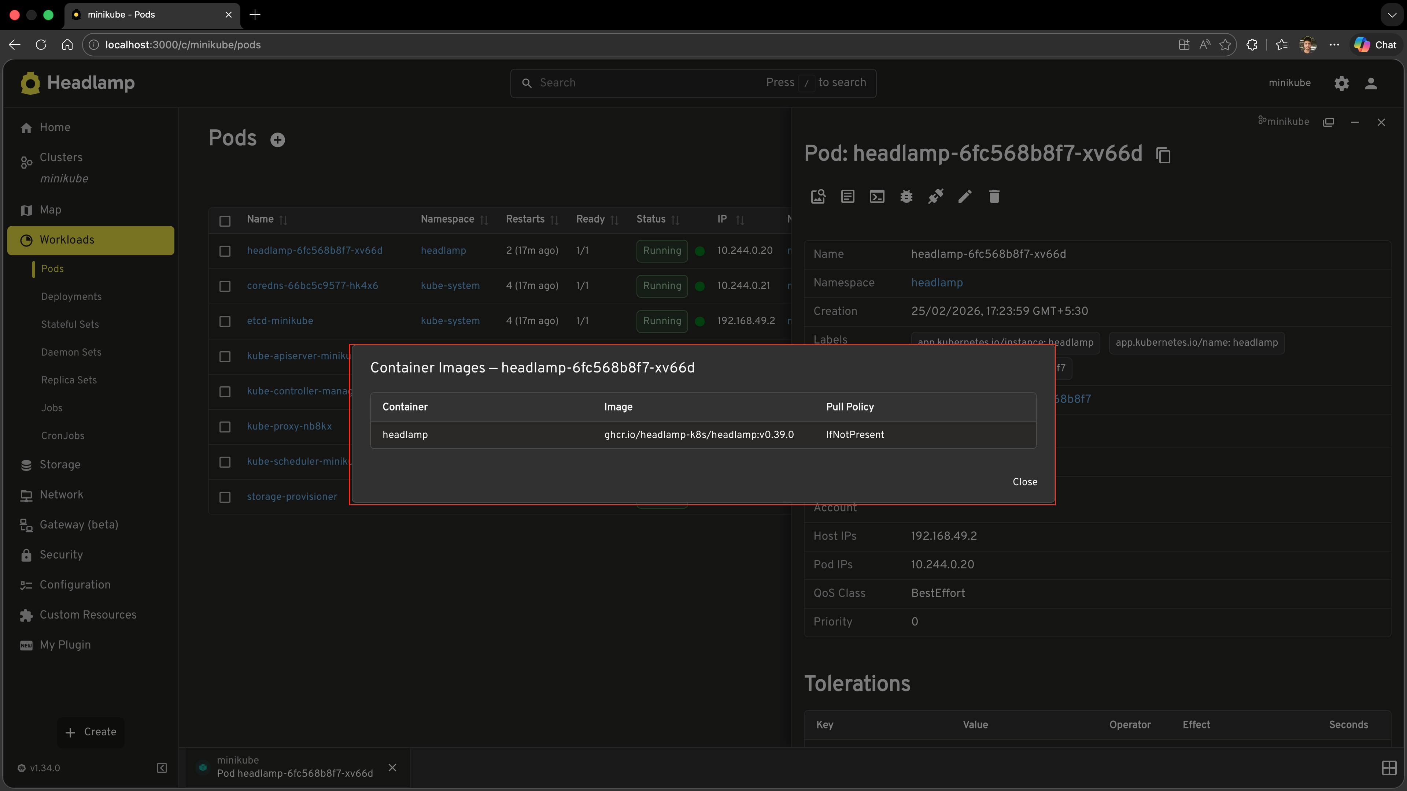The width and height of the screenshot is (1407, 791).
Task: Select all pods with the header checkbox
Action: pyautogui.click(x=225, y=220)
